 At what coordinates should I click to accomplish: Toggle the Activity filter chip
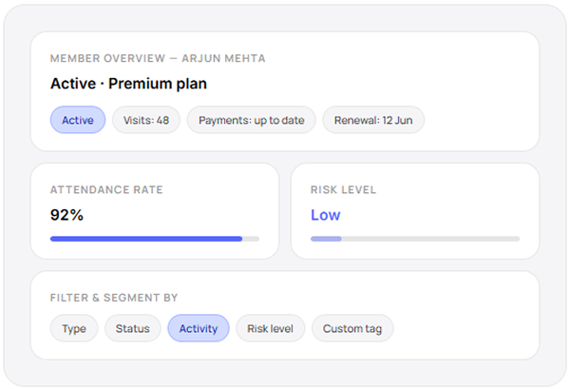[198, 328]
